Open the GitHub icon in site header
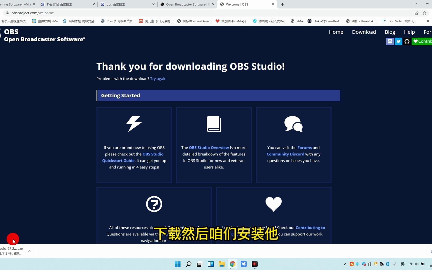The height and width of the screenshot is (270, 432). (x=407, y=41)
